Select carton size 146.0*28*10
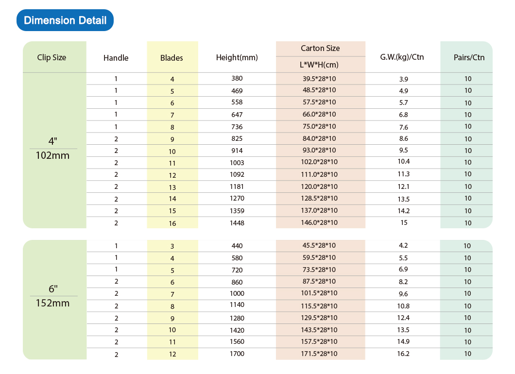 tap(319, 222)
